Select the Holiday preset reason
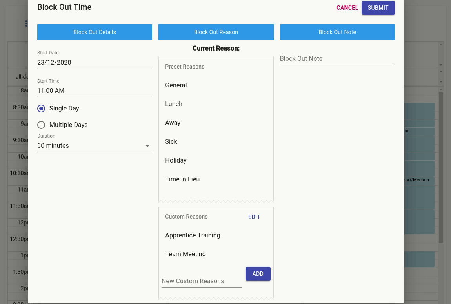This screenshot has width=451, height=304. (176, 161)
